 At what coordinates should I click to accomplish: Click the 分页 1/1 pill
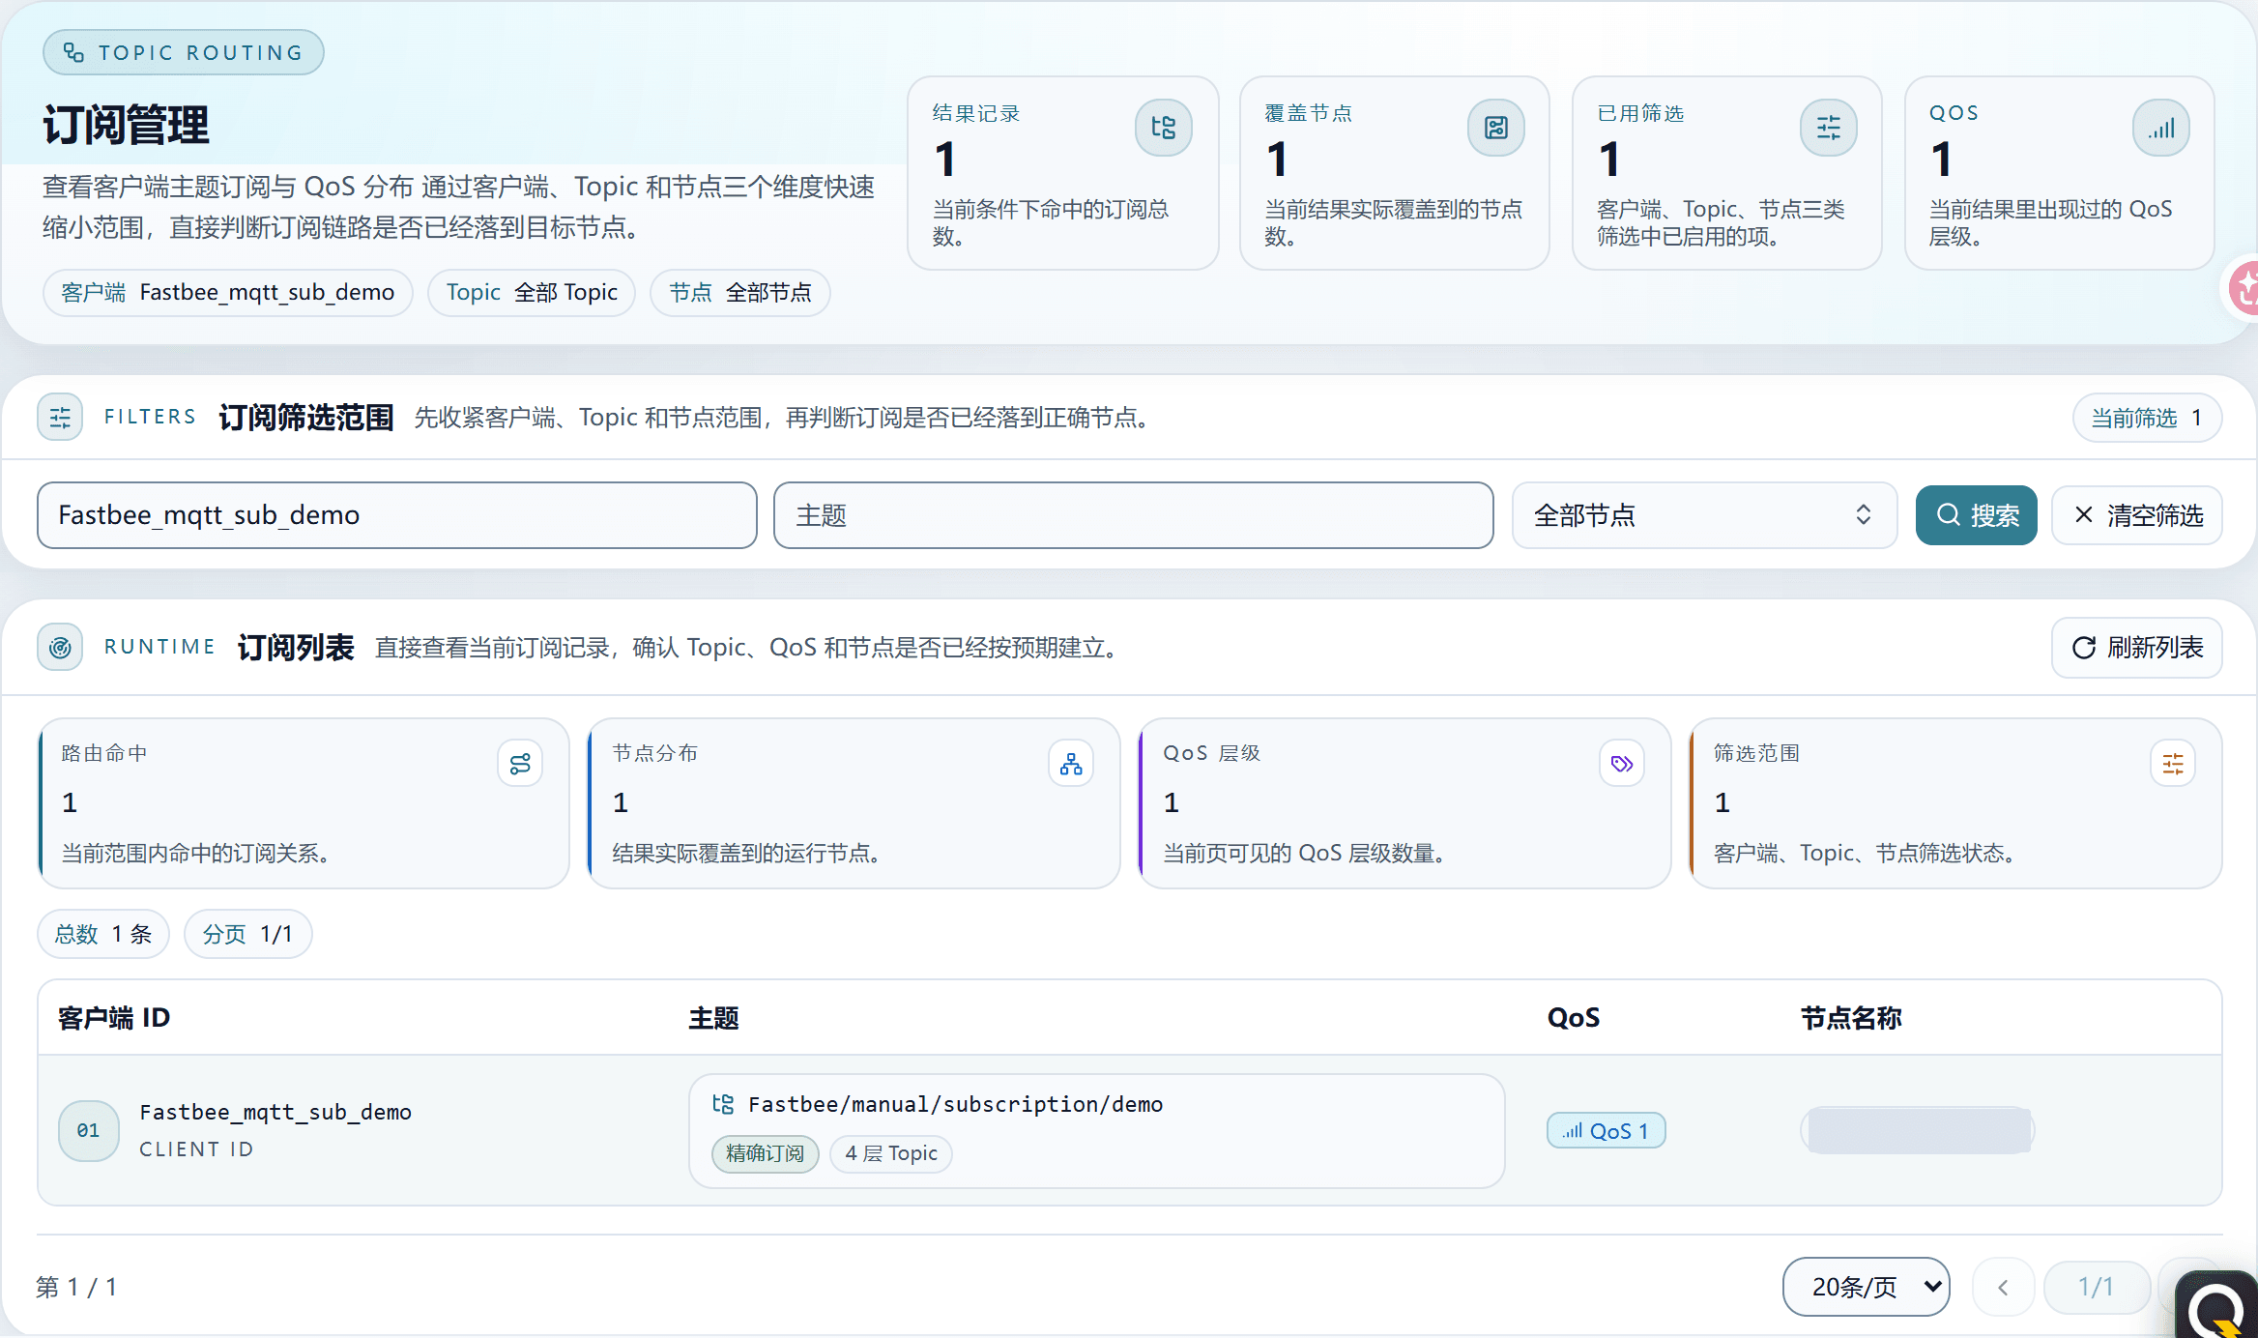coord(247,934)
